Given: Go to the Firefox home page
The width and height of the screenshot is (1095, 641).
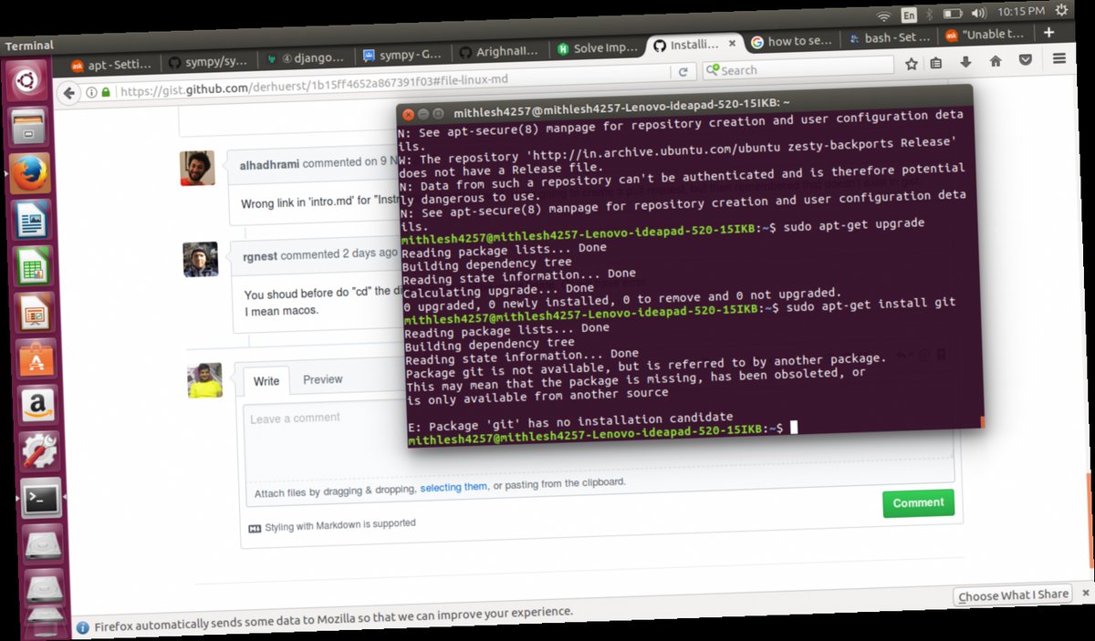Looking at the screenshot, I should (994, 61).
